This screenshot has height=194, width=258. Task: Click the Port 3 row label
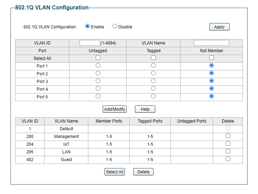pos(42,82)
